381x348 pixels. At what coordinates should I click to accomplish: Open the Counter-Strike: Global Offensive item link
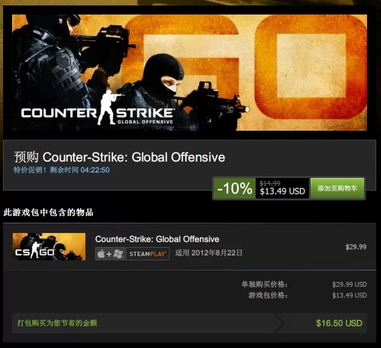click(x=157, y=239)
